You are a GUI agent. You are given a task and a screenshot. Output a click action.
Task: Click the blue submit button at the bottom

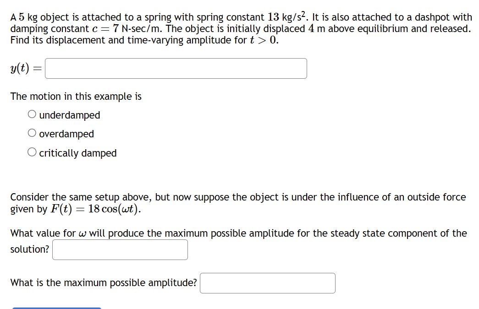coord(57,307)
